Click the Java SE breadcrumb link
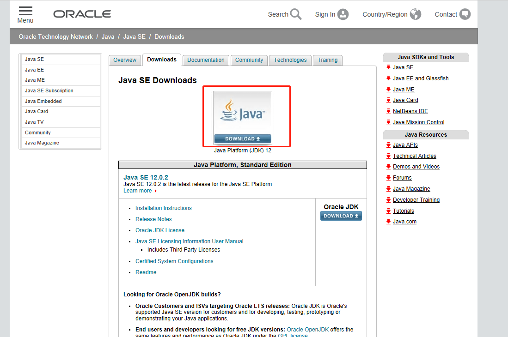The height and width of the screenshot is (337, 508). (134, 36)
